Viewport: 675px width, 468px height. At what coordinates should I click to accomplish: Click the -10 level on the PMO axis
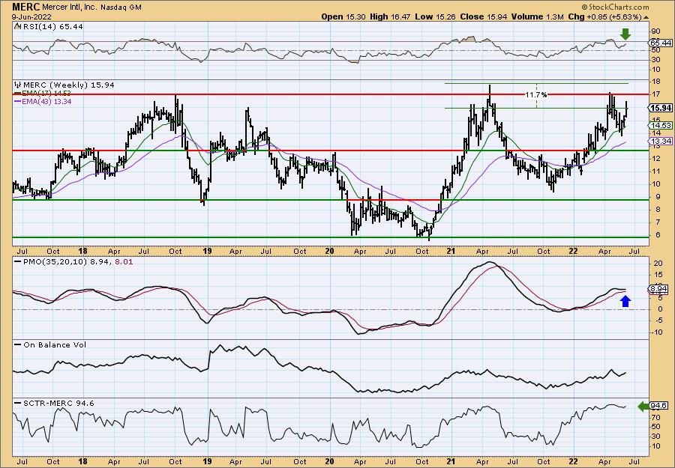tap(655, 332)
